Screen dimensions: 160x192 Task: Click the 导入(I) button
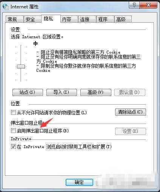pyautogui.click(x=62, y=92)
